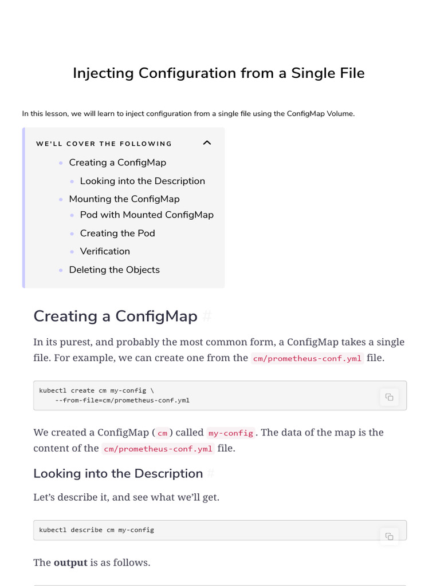Viewport: 440px width, 586px height.
Task: Open the Verification contents link
Action: coord(105,251)
